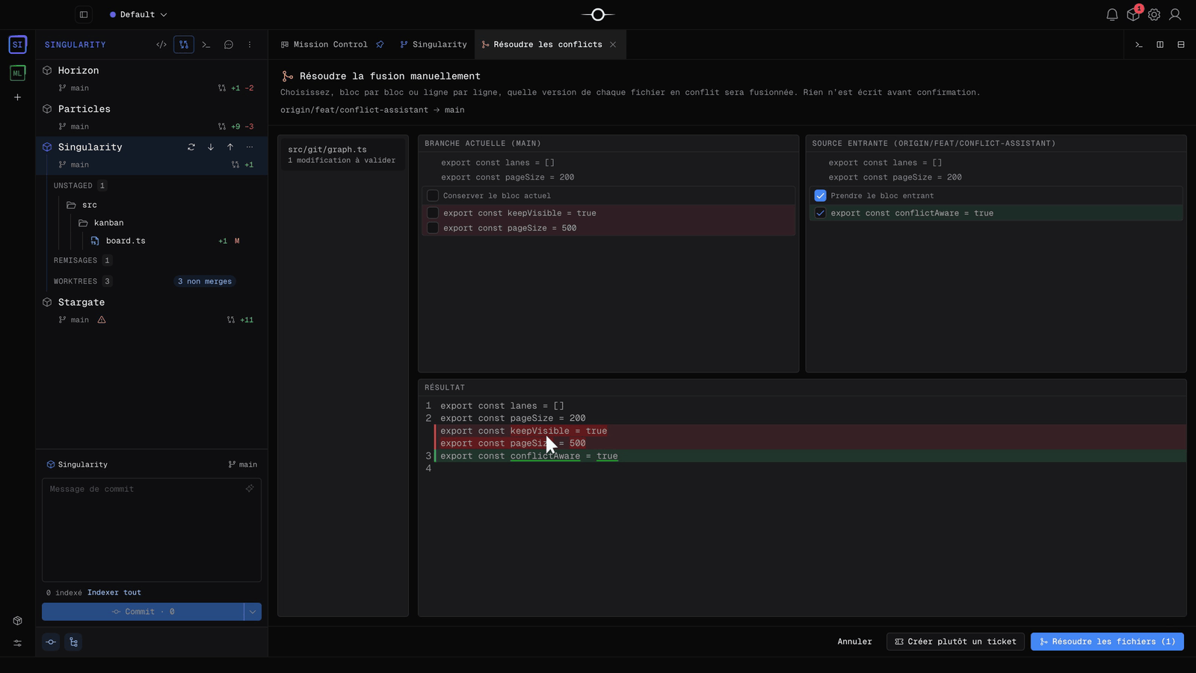Click Créer plutôt un ticket
This screenshot has height=673, width=1196.
pos(955,642)
